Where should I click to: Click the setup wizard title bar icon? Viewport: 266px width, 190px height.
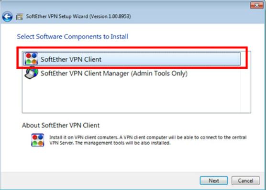[20, 17]
